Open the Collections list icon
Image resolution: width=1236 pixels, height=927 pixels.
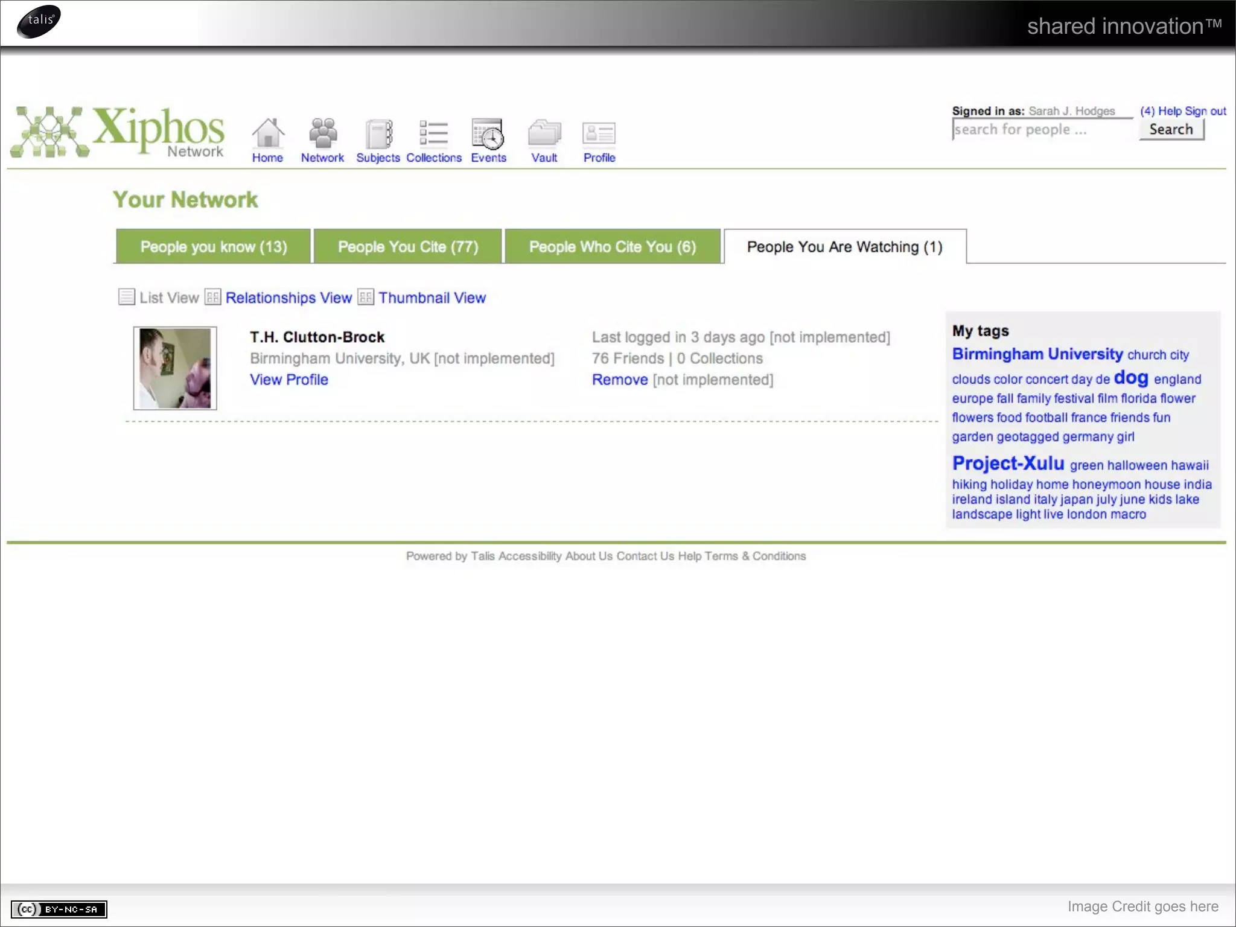tap(433, 133)
